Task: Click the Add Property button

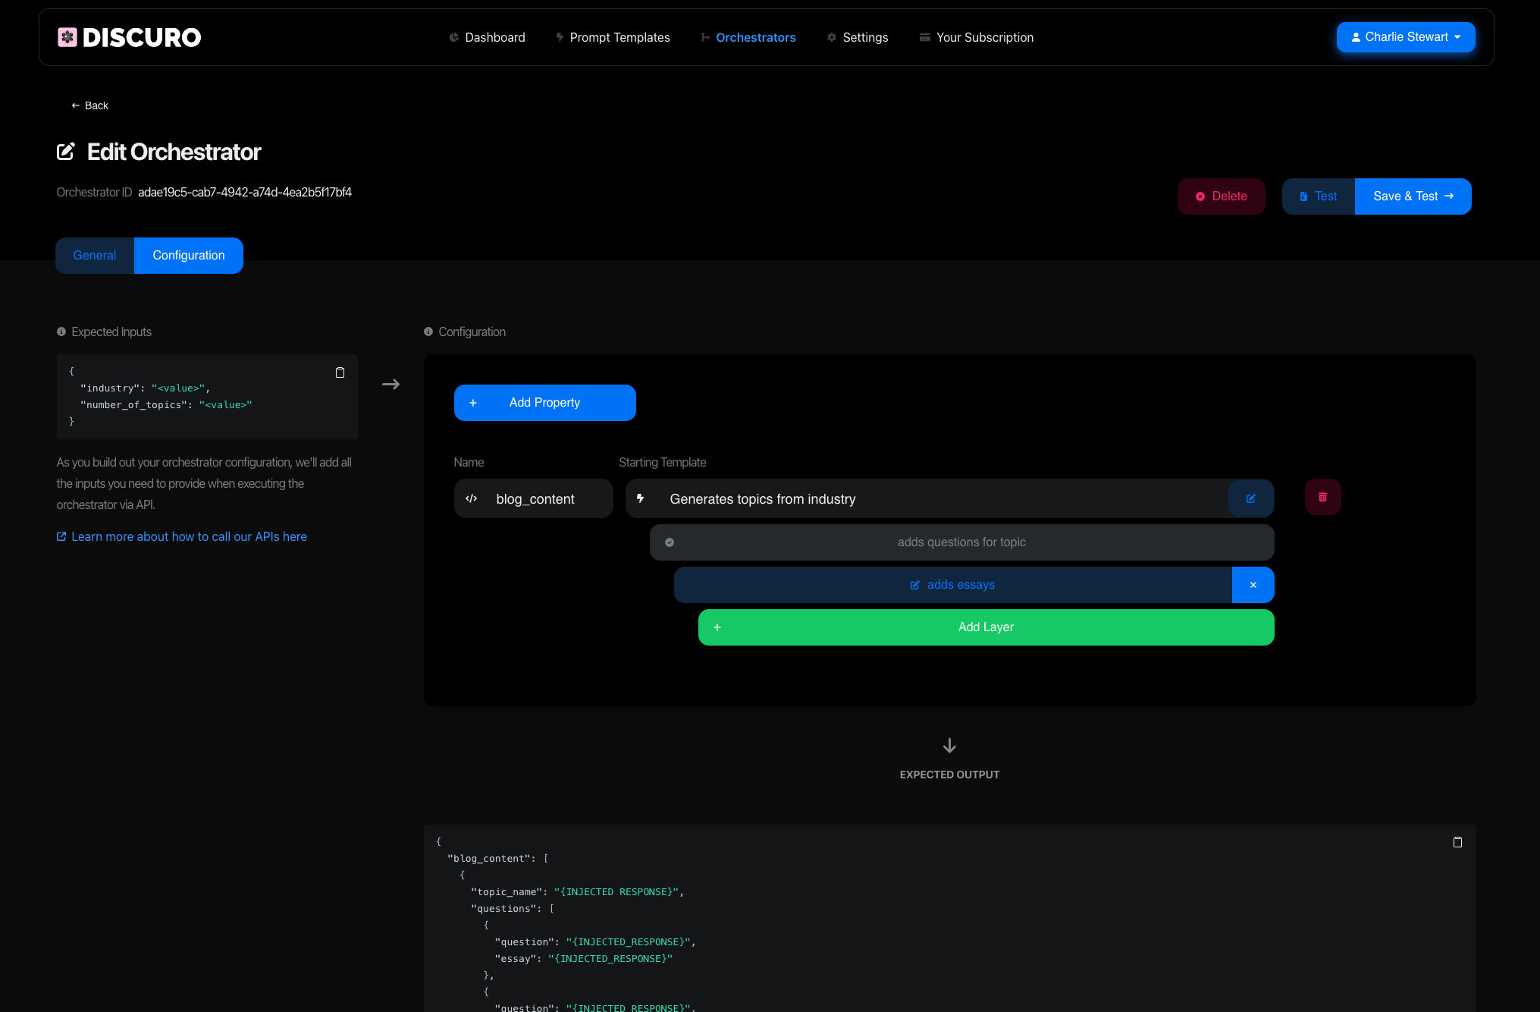Action: (545, 402)
